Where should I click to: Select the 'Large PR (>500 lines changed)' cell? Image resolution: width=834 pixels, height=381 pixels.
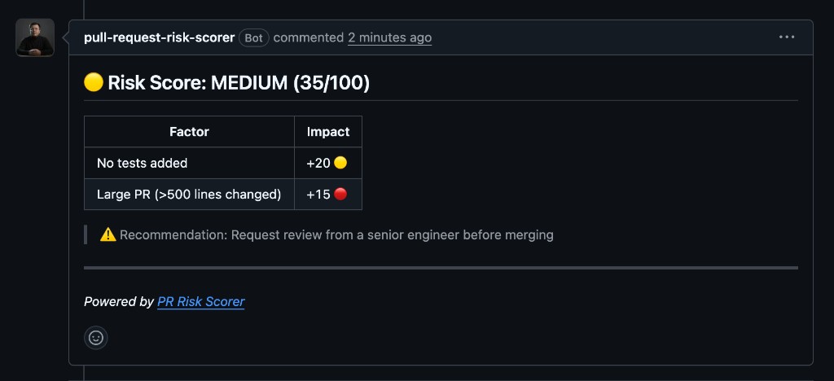tap(189, 195)
